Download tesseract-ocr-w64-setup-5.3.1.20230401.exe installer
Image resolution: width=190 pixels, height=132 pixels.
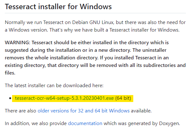click(x=64, y=98)
